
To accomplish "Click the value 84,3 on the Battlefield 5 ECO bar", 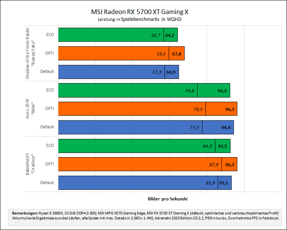I will click(x=207, y=146).
